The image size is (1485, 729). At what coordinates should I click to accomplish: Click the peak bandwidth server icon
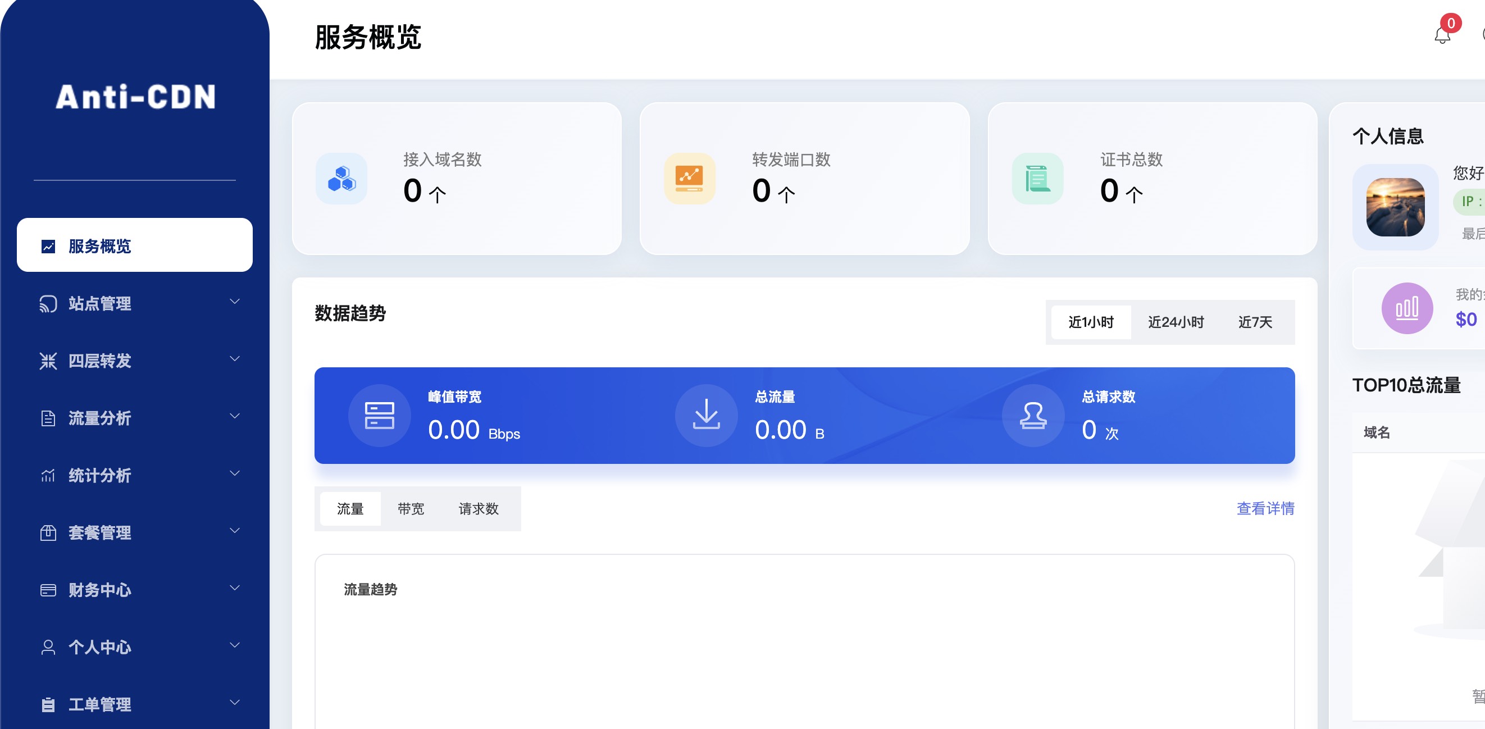coord(379,416)
